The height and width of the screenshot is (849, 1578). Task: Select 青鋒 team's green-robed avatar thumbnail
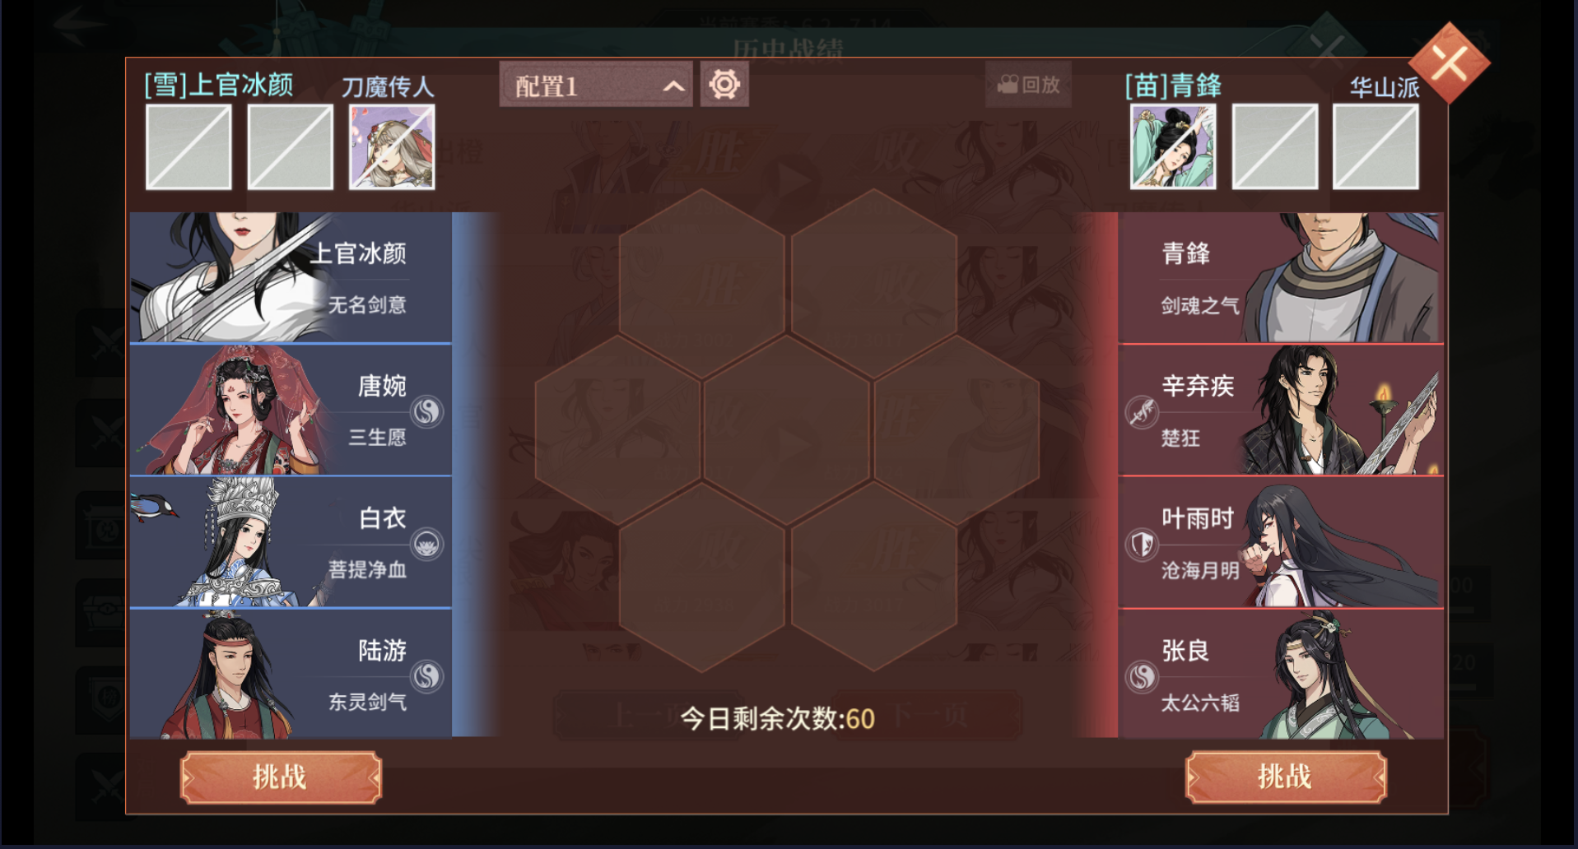(x=1173, y=147)
